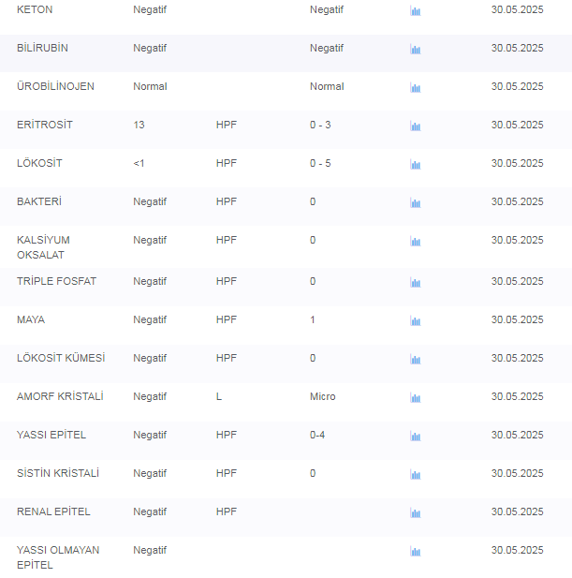Open the TRİPLE FOSFAT chart icon

415,283
